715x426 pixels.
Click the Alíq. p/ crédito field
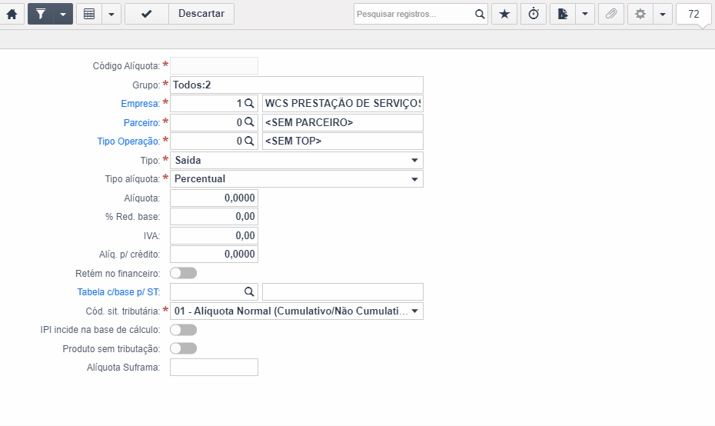pyautogui.click(x=214, y=254)
